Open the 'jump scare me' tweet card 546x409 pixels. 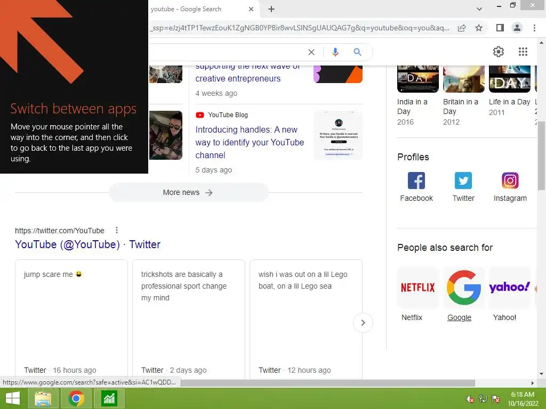point(71,319)
